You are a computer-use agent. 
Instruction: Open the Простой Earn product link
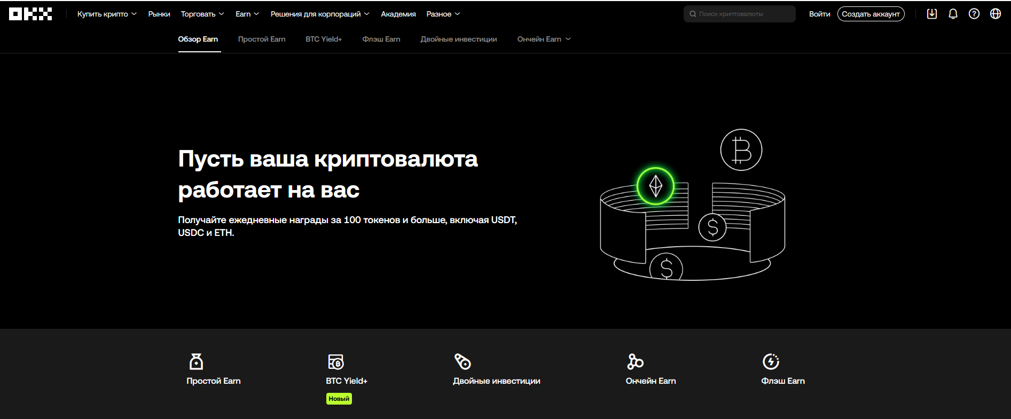tap(214, 381)
